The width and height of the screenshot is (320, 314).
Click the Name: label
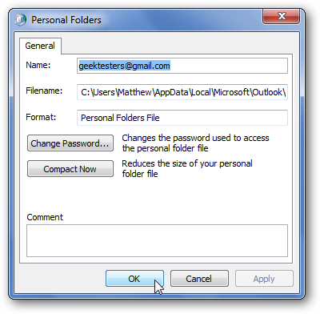coord(38,65)
